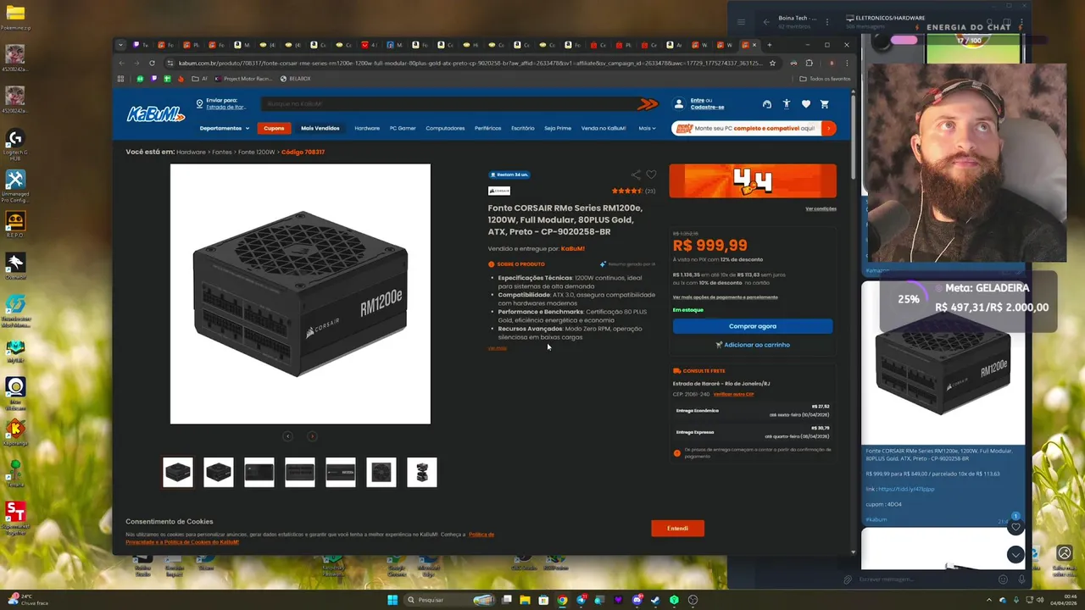Open the Periféricos menu item
The width and height of the screenshot is (1085, 610).
[488, 129]
